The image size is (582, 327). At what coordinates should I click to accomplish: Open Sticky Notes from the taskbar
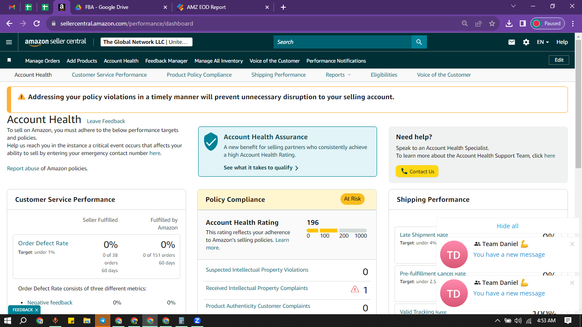click(71, 321)
